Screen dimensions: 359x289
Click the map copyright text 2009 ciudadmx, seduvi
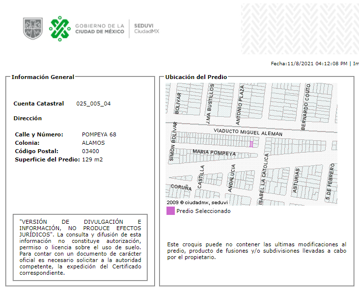[197, 203]
